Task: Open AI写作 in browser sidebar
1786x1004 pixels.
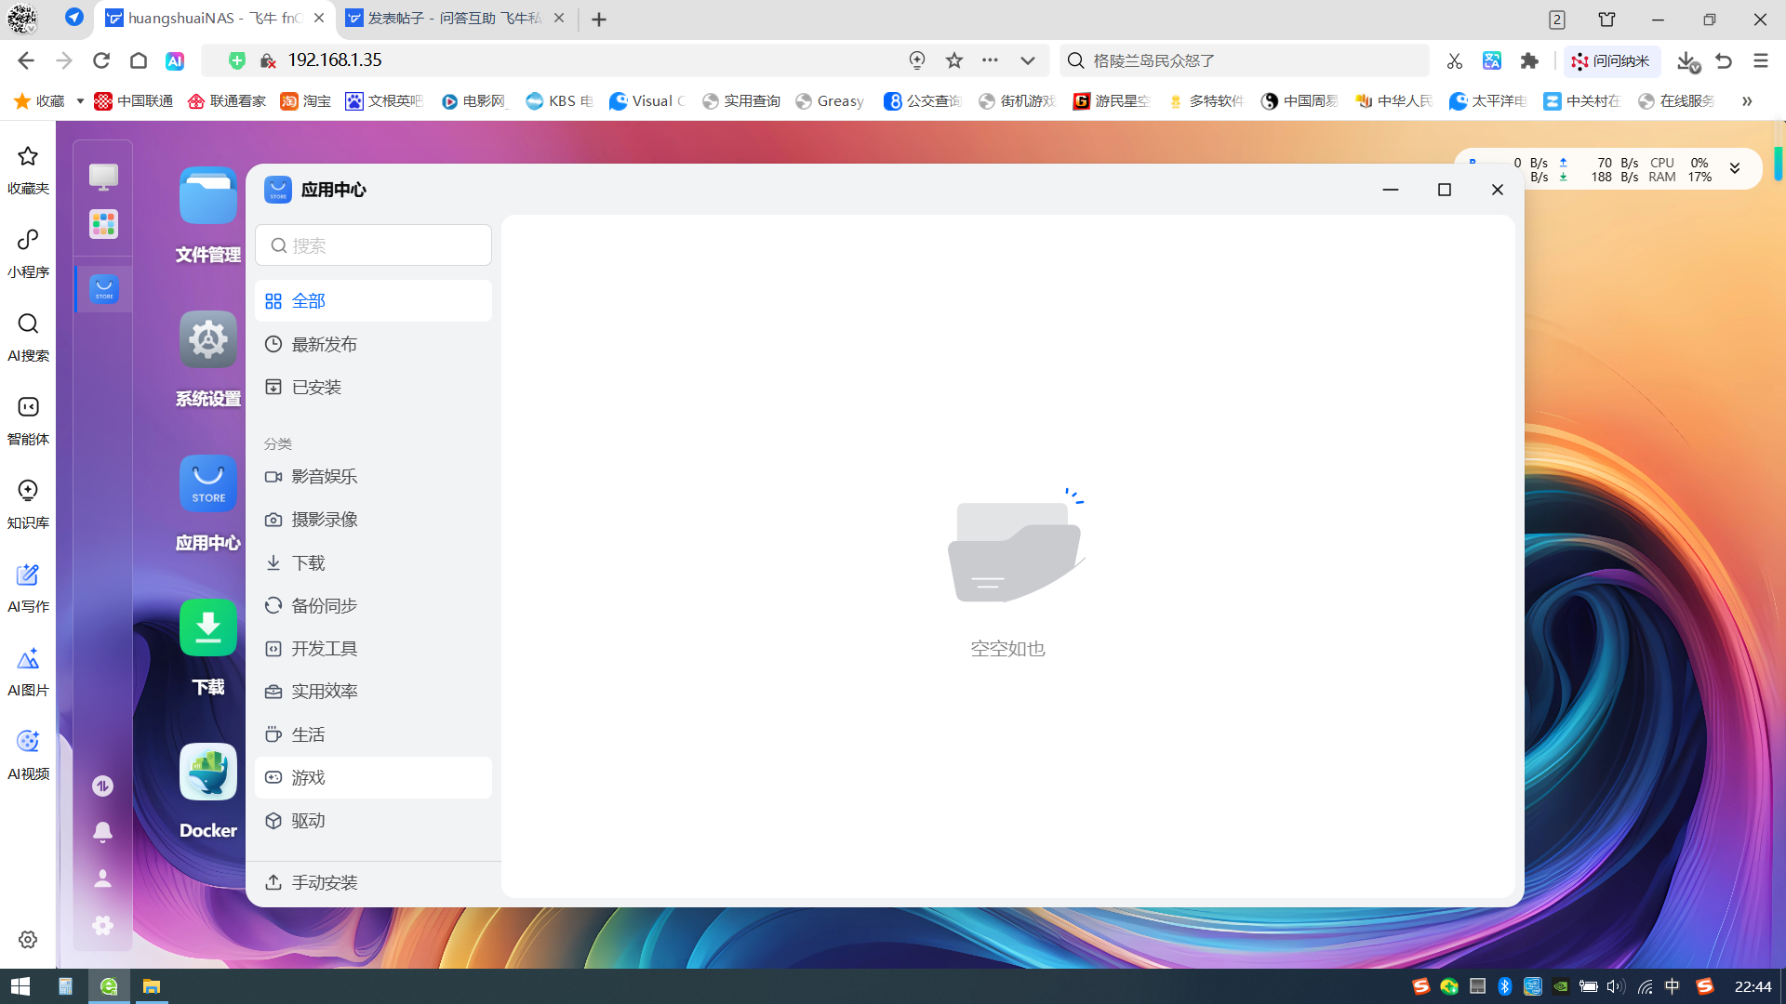Action: pos(28,588)
